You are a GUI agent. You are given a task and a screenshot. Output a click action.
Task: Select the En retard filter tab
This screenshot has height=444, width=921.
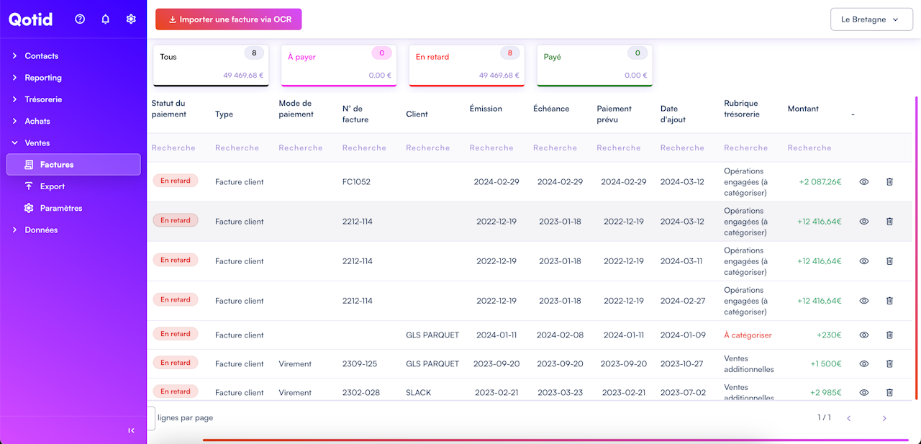pyautogui.click(x=466, y=65)
